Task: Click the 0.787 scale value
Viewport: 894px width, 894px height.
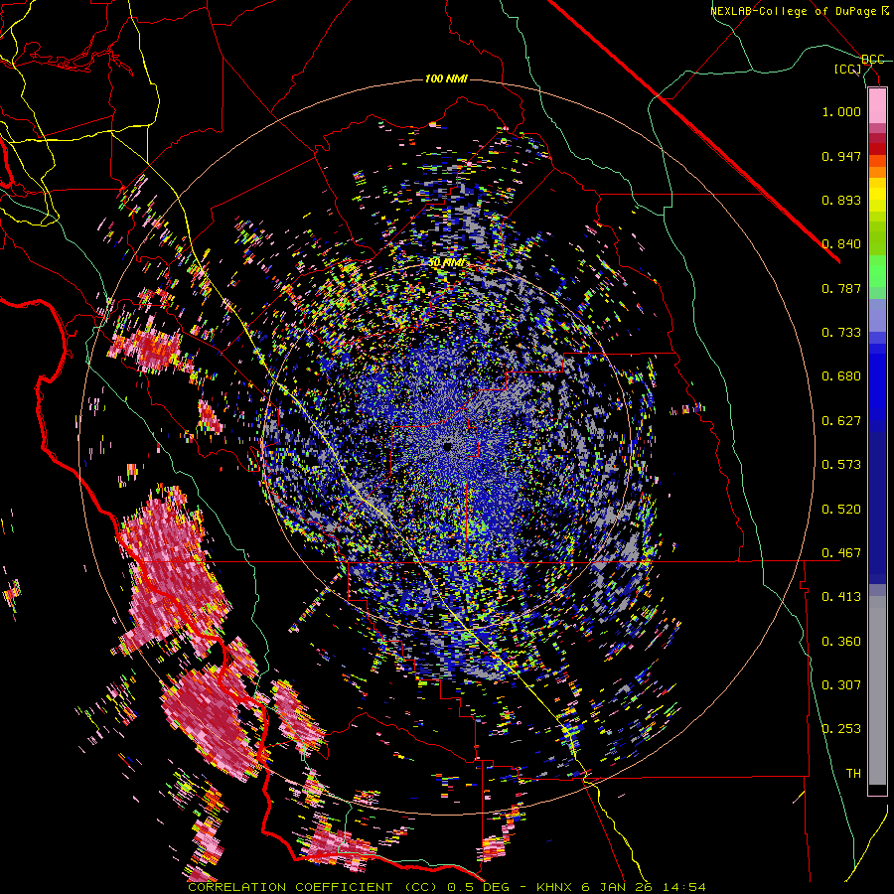Action: pos(841,288)
